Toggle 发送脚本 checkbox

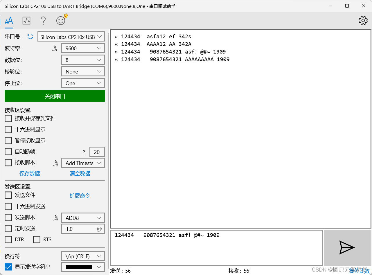coord(8,218)
